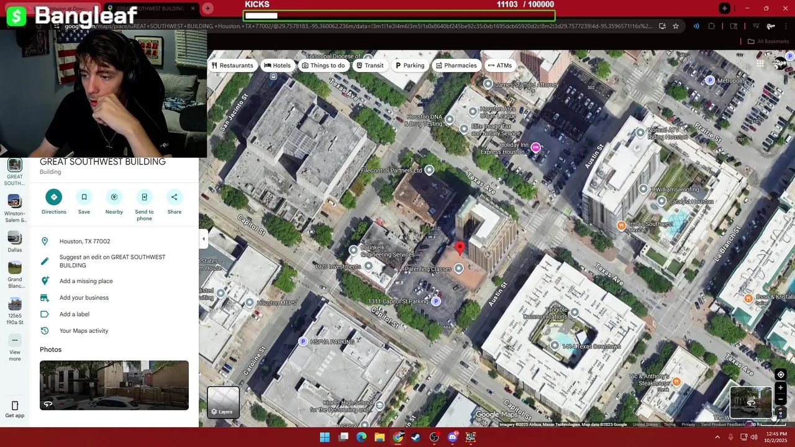Click Get app in sidebar
795x447 pixels.
point(15,410)
